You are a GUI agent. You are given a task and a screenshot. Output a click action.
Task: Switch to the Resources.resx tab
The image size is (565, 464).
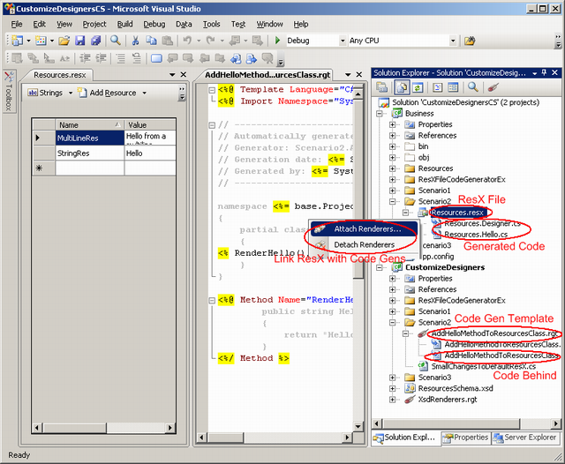[x=59, y=75]
